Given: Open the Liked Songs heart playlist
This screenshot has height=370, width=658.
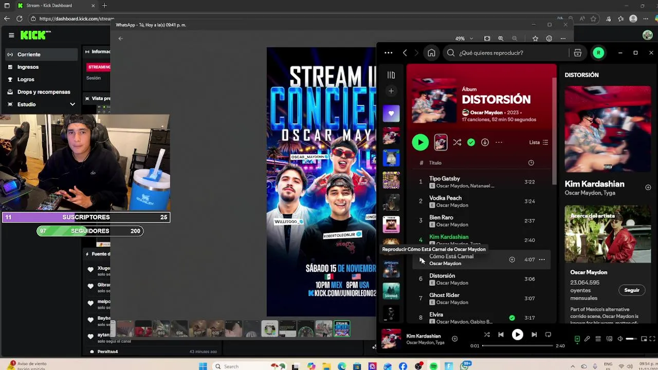Looking at the screenshot, I should 391,114.
